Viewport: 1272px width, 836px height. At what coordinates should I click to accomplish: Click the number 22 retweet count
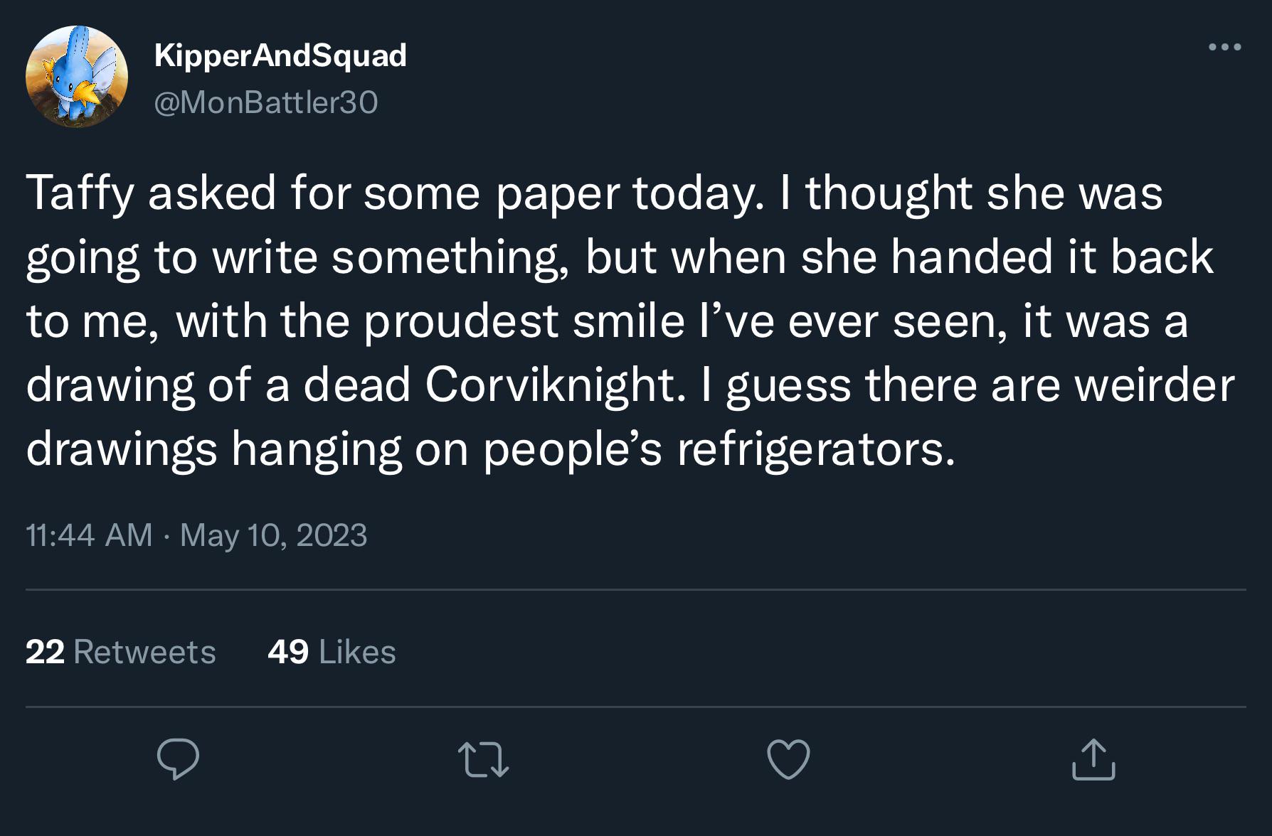45,652
